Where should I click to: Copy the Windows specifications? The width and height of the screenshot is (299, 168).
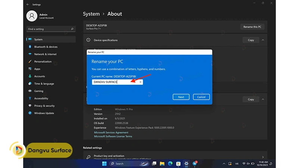tap(251, 99)
